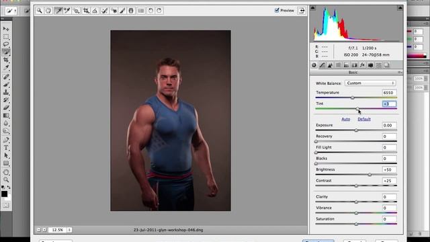430x242 pixels.
Task: Open the White Balance Custom dropdown
Action: click(370, 83)
